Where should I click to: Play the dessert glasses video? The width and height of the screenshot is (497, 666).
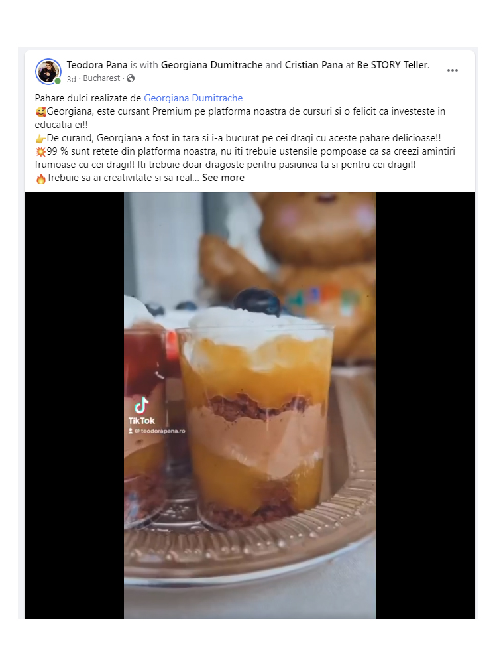250,405
